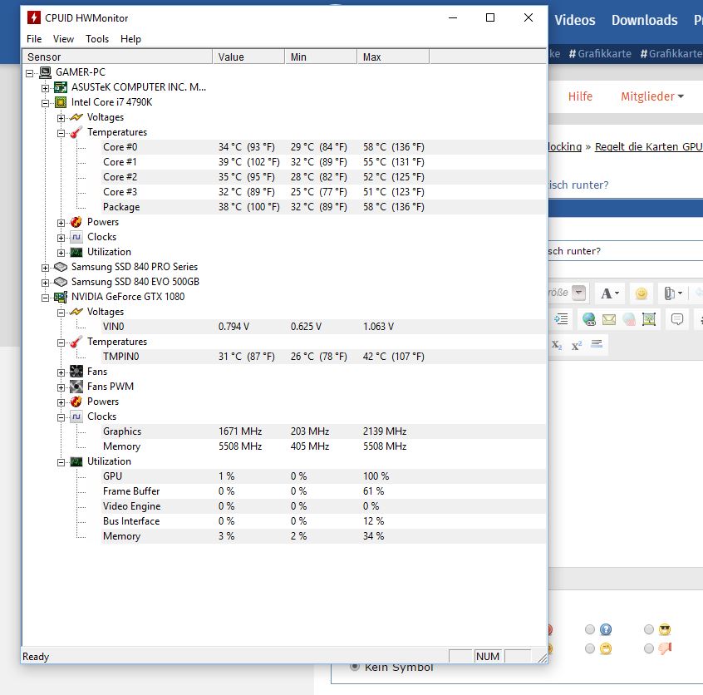703x695 pixels.
Task: Click the quote speech bubble icon
Action: [677, 319]
